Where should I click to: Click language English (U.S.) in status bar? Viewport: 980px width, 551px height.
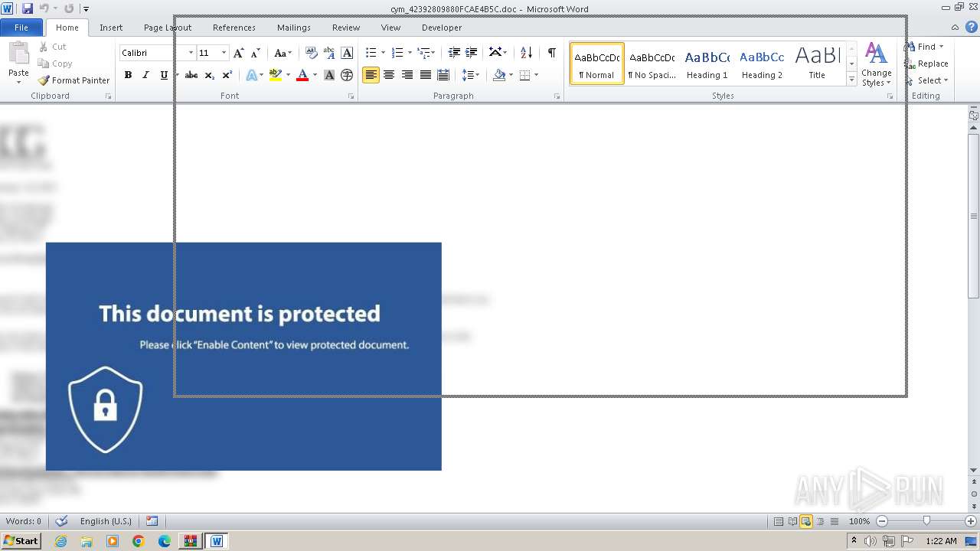106,521
